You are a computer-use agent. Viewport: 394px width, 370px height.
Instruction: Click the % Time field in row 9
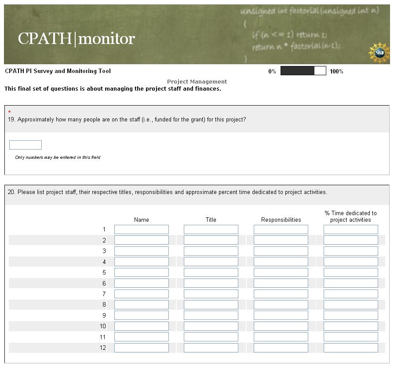(351, 315)
